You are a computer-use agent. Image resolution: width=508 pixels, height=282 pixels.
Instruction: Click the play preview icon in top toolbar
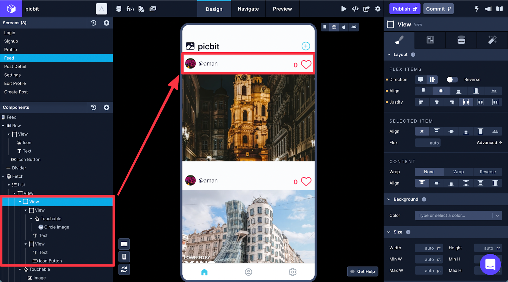344,9
